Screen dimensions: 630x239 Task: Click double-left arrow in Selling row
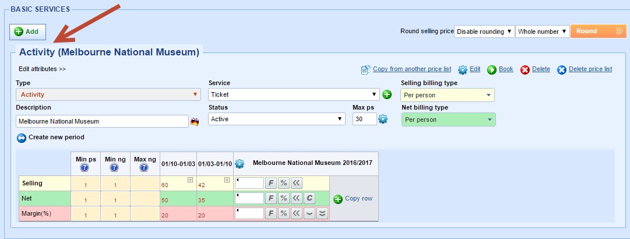[297, 183]
